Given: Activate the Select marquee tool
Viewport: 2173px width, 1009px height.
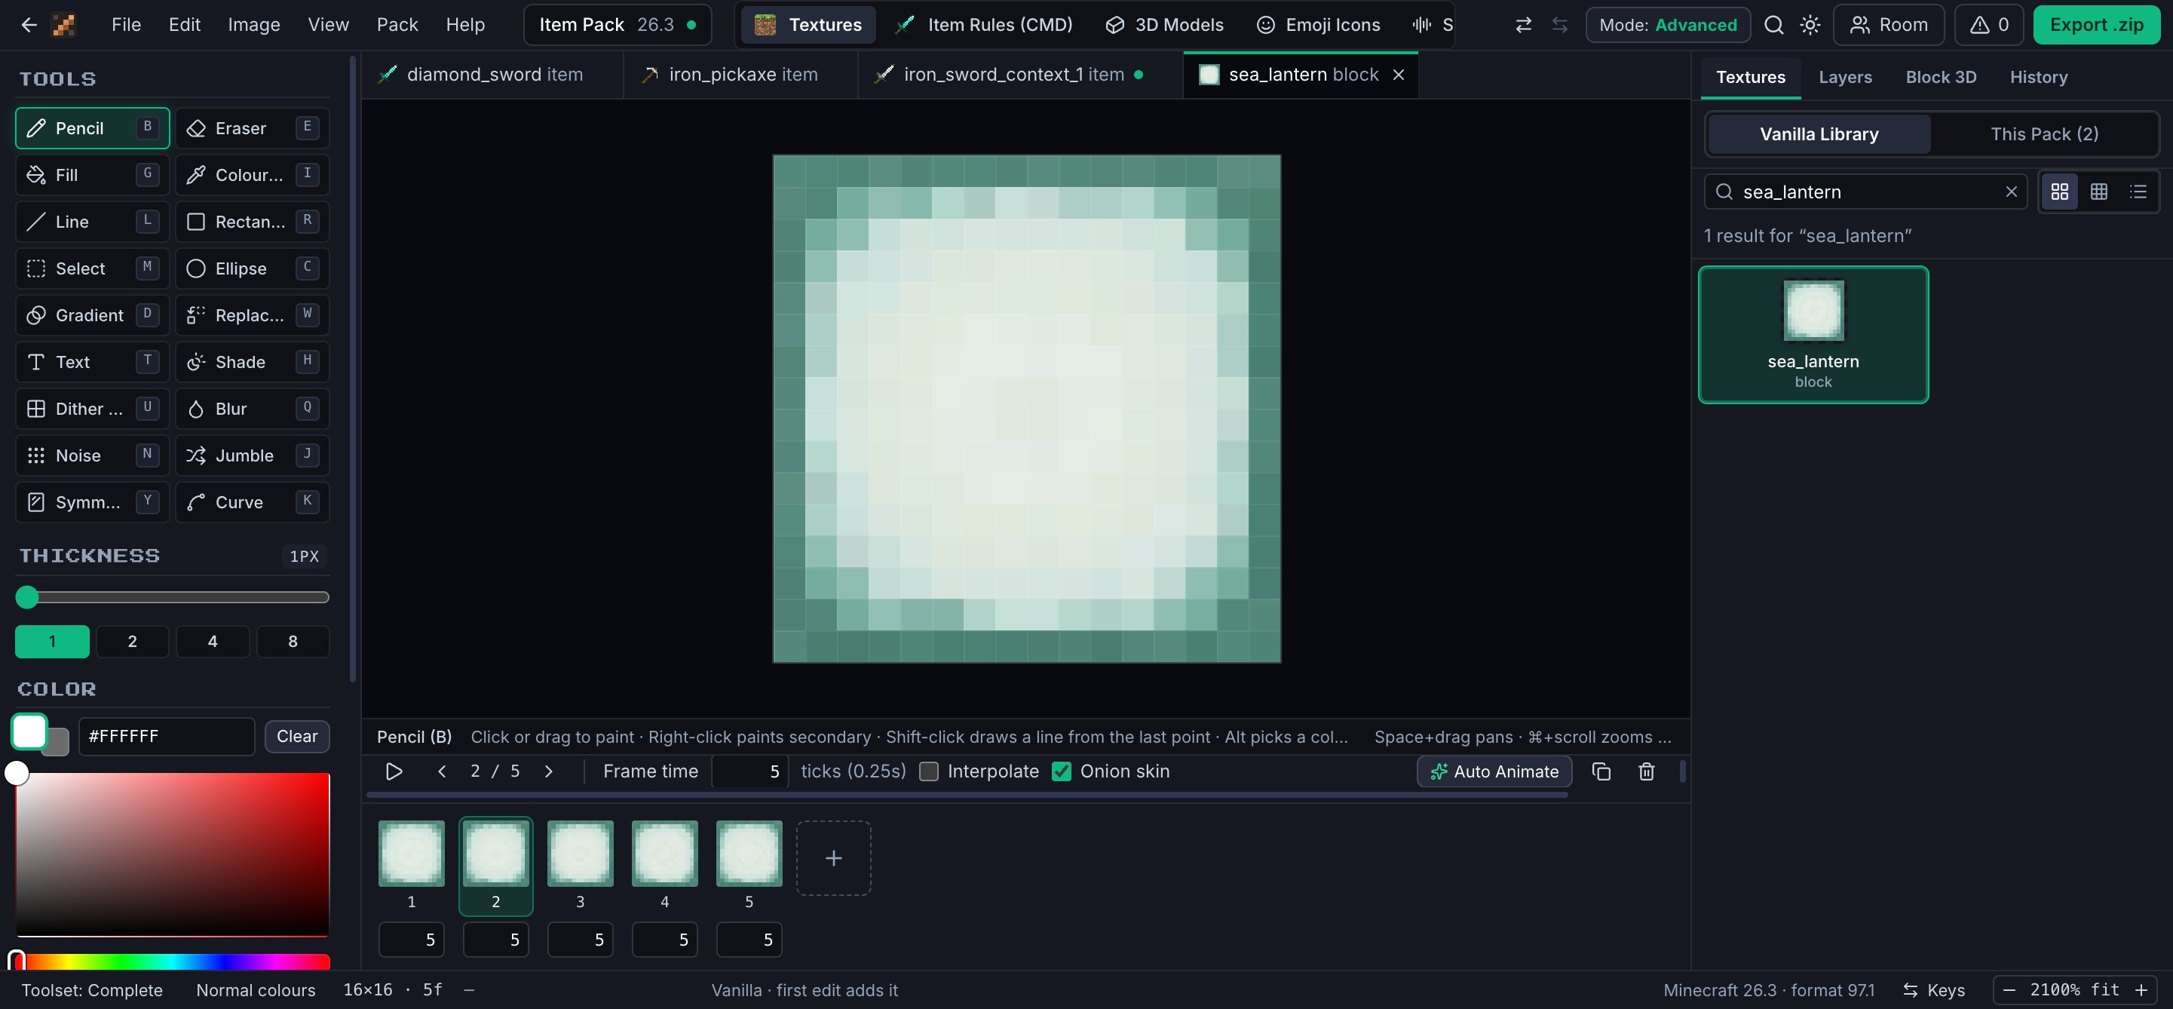Looking at the screenshot, I should click(x=92, y=268).
